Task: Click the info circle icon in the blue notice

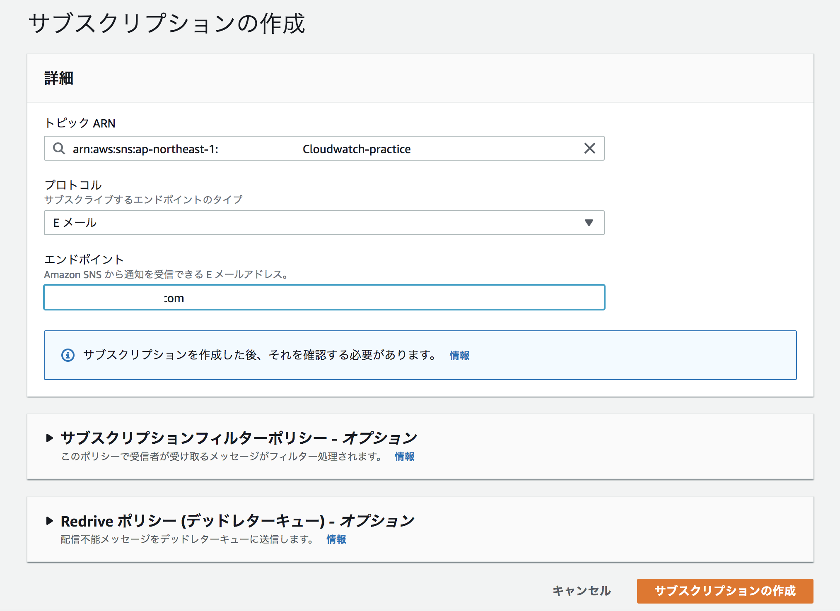Action: (x=68, y=355)
